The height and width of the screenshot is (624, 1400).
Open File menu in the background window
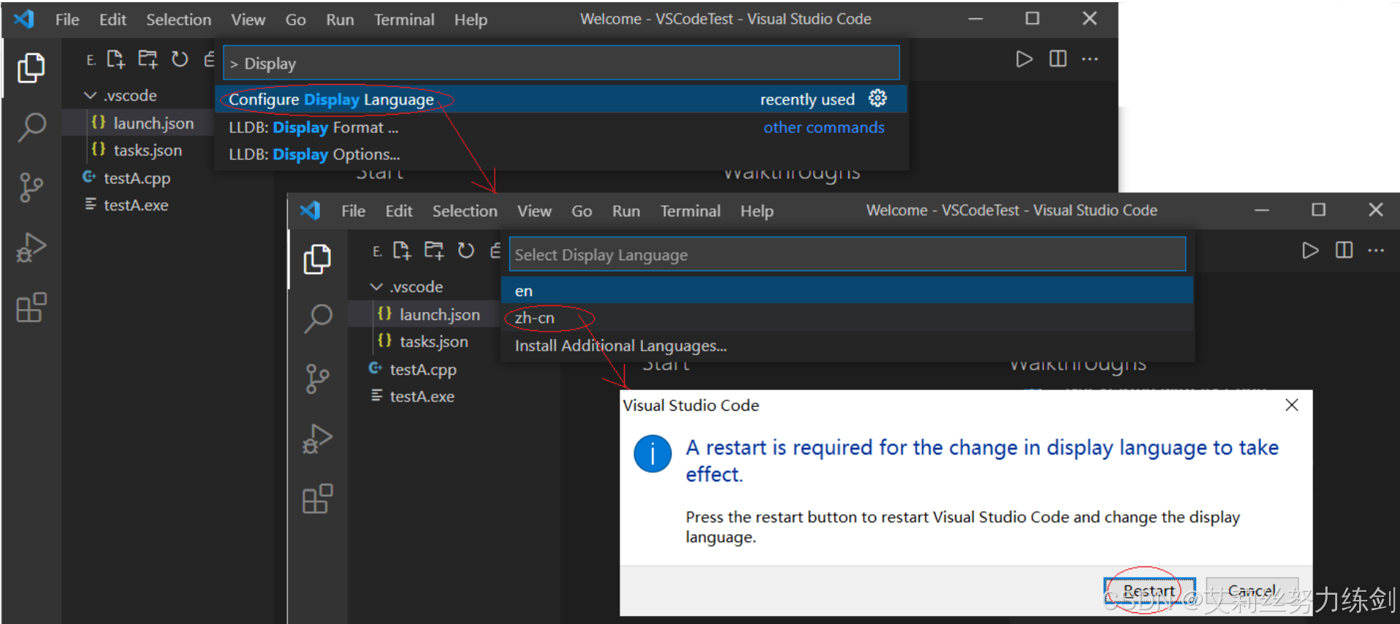(67, 20)
